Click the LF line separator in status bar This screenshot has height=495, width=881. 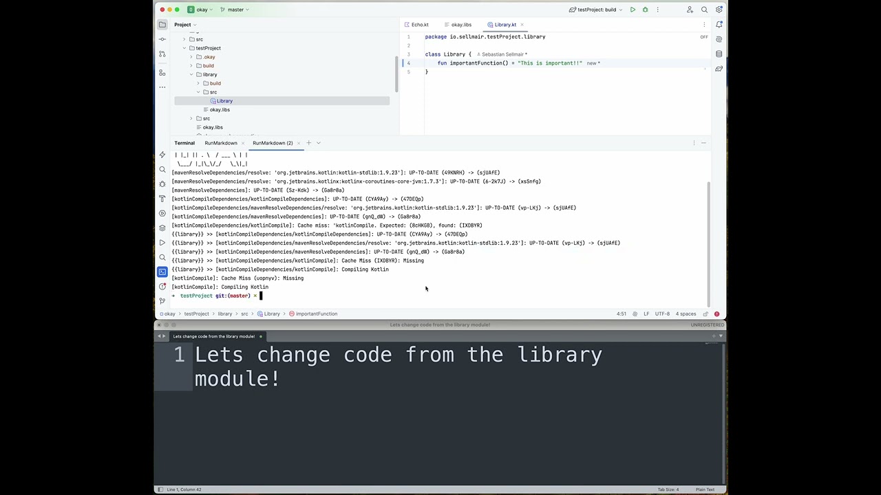pyautogui.click(x=646, y=313)
